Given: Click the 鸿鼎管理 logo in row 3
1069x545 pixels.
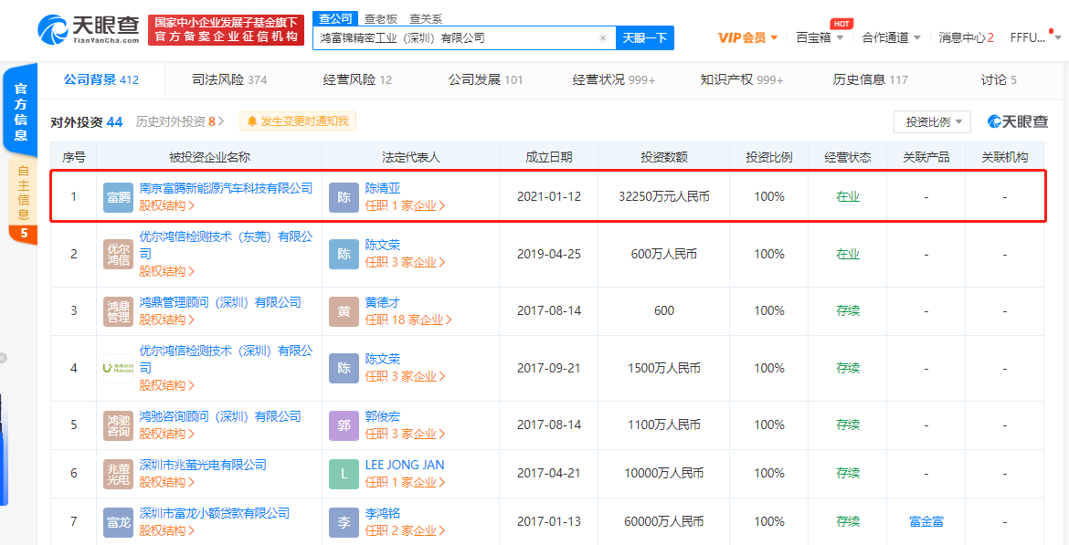Looking at the screenshot, I should pyautogui.click(x=118, y=310).
